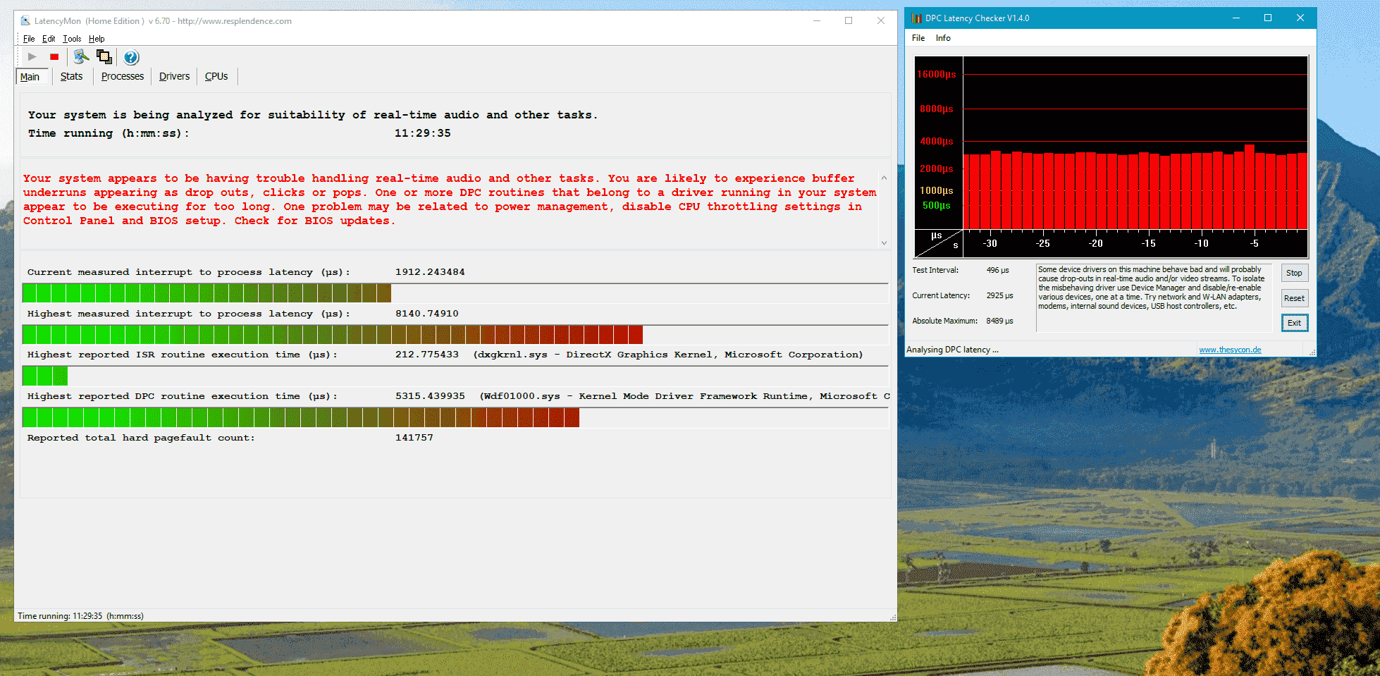1380x676 pixels.
Task: Click the highest interrupt latency bar
Action: coord(455,334)
